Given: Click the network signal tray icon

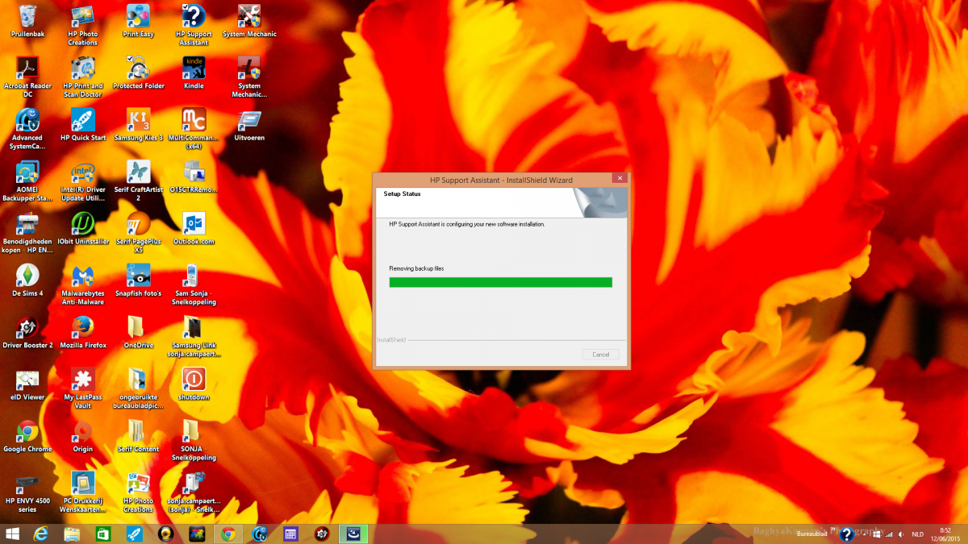Looking at the screenshot, I should (x=888, y=534).
